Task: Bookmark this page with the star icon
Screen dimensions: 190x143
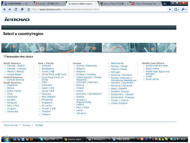Action: point(29,9)
